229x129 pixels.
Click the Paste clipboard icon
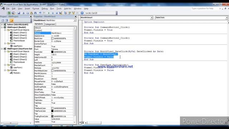(31, 13)
